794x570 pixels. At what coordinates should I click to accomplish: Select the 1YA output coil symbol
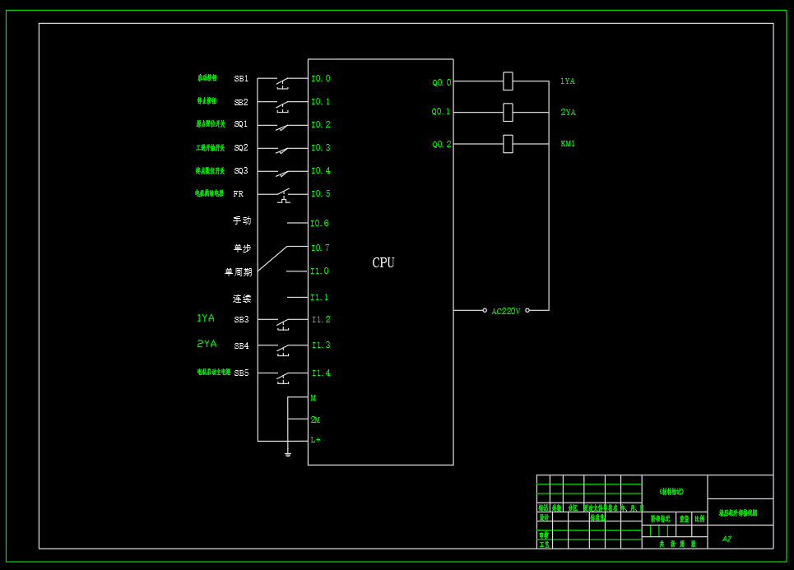(x=508, y=81)
